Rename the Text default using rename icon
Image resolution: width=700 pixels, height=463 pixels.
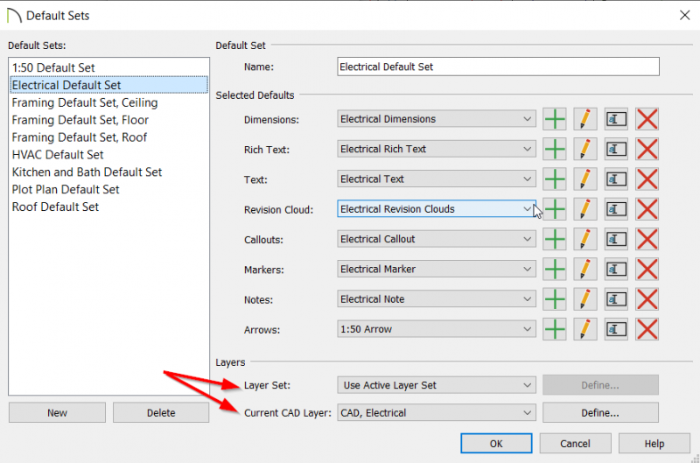click(x=616, y=179)
